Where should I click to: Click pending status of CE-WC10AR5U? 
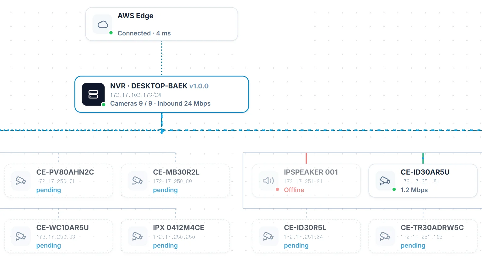49,246
